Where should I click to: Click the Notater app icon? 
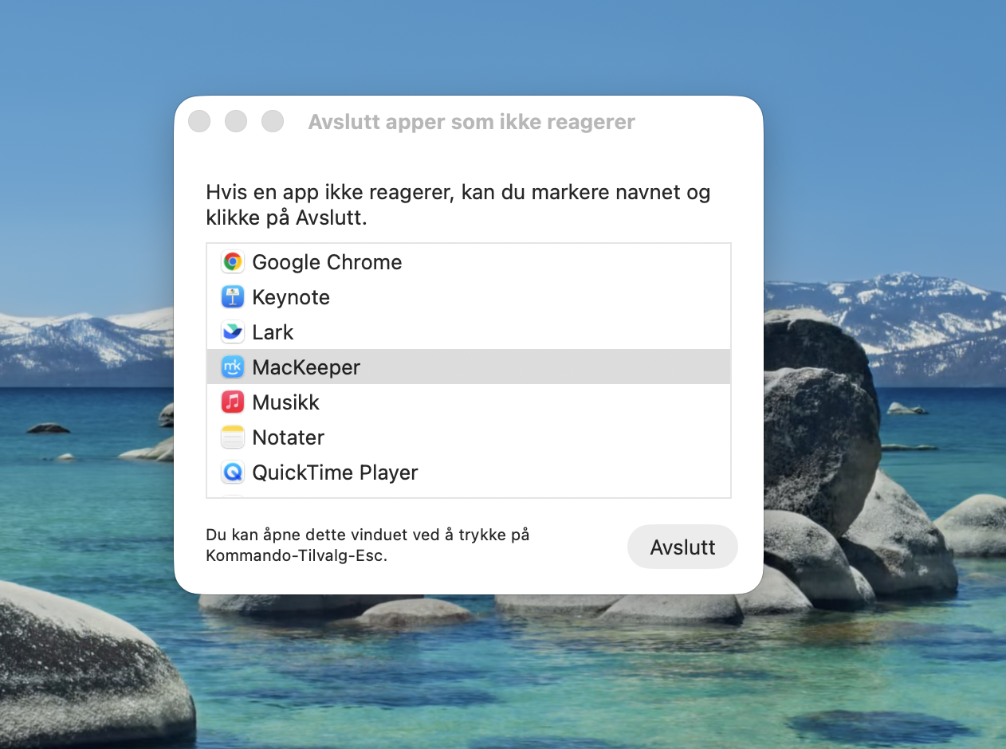coord(233,437)
